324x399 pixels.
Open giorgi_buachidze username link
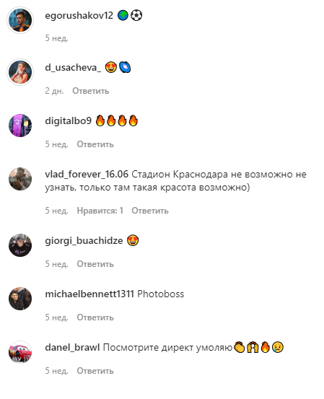pyautogui.click(x=84, y=241)
